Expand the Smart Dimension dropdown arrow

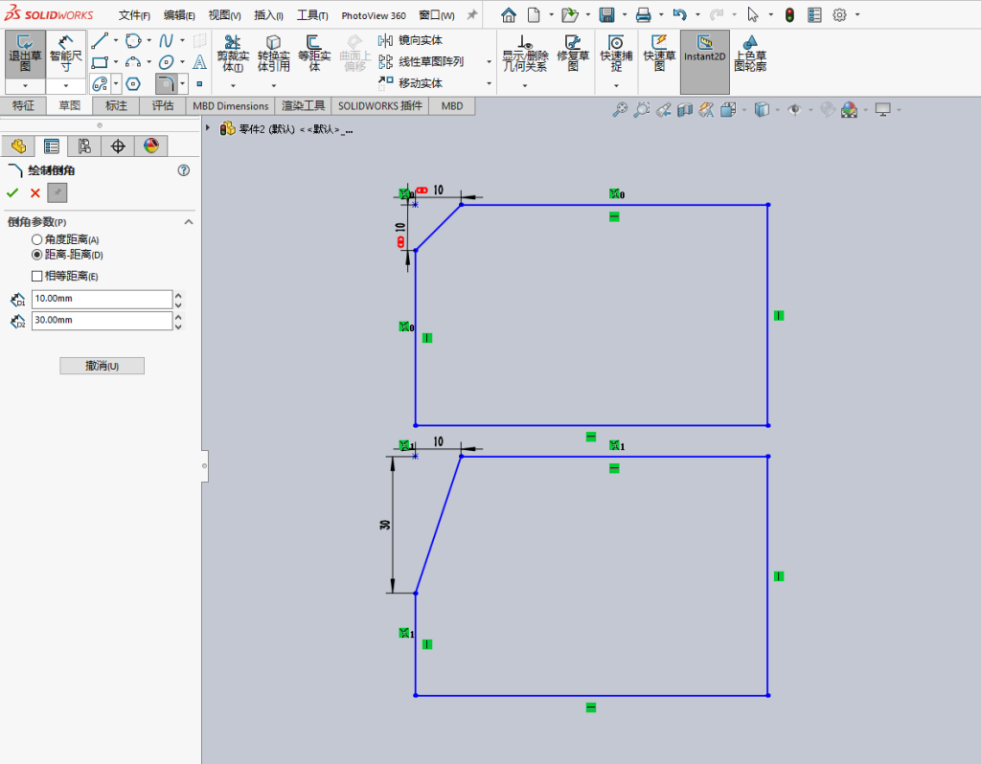point(66,85)
